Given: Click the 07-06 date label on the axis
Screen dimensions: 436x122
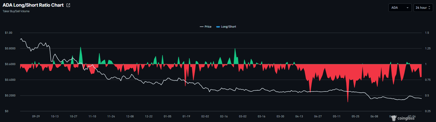Looking at the screenshot, I should coord(412,116).
